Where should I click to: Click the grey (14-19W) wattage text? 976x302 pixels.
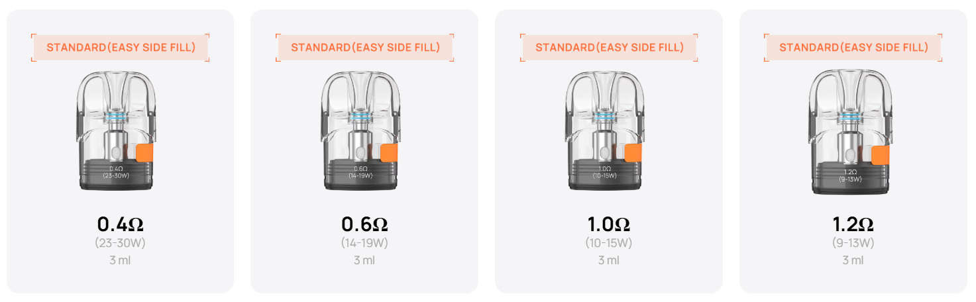click(364, 243)
